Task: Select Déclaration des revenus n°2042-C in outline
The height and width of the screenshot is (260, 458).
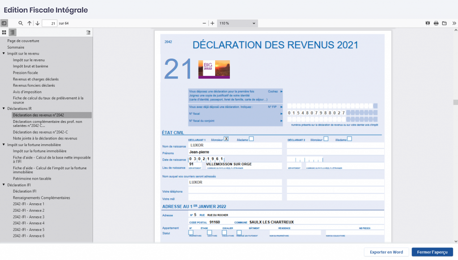Action: (40, 132)
